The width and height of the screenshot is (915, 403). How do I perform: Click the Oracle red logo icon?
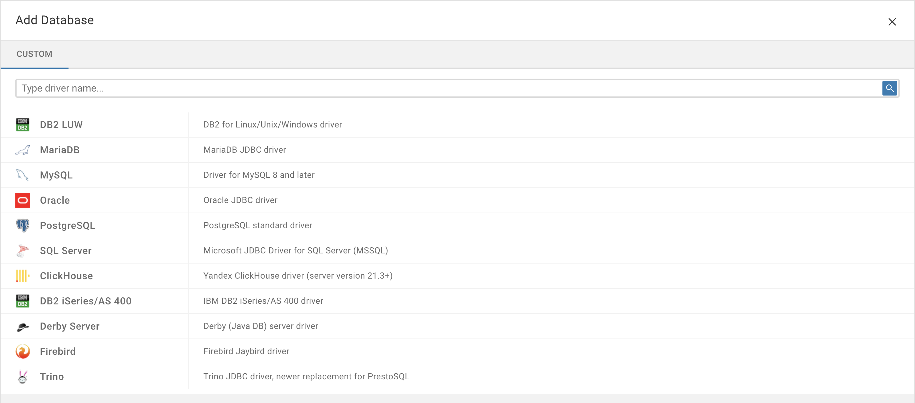click(x=22, y=200)
